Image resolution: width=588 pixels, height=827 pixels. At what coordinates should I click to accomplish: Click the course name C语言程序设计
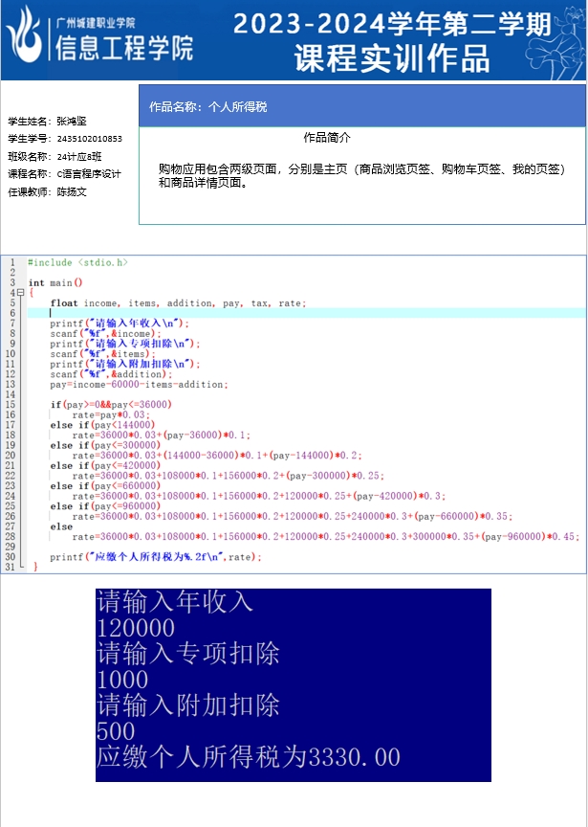(89, 174)
